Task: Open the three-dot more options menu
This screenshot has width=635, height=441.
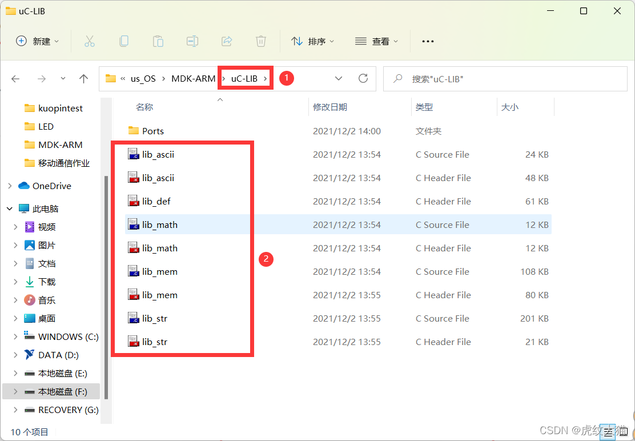Action: tap(428, 41)
